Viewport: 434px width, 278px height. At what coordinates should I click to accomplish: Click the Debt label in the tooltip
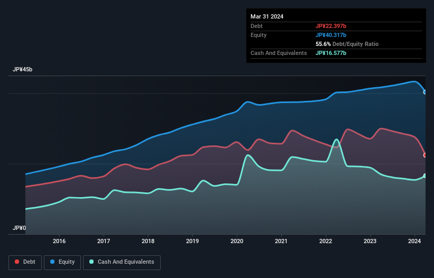[x=256, y=26]
